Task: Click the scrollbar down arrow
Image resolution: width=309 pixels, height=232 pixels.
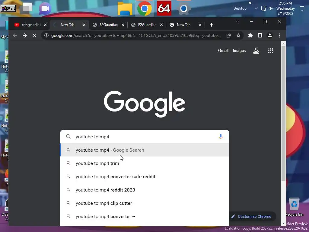Action: pyautogui.click(x=283, y=223)
